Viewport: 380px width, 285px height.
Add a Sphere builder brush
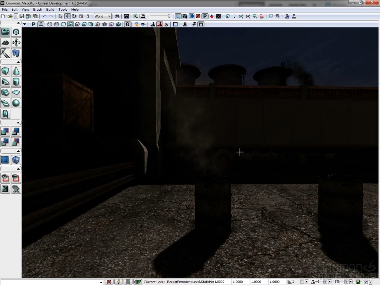click(x=16, y=103)
